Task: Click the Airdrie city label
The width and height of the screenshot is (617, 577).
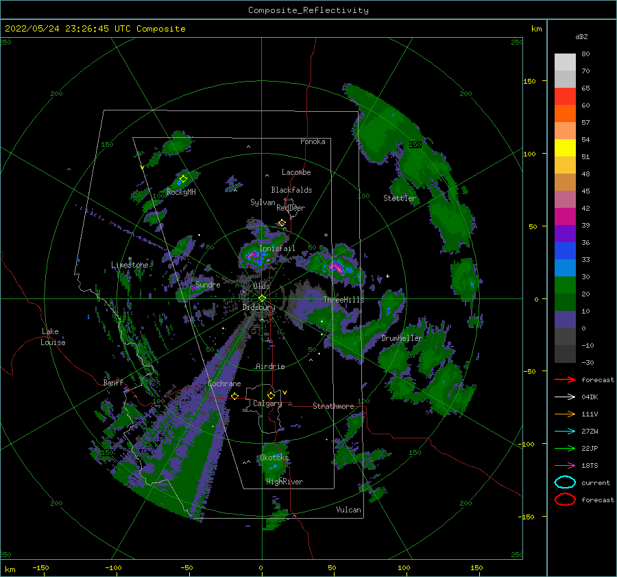Action: point(270,366)
